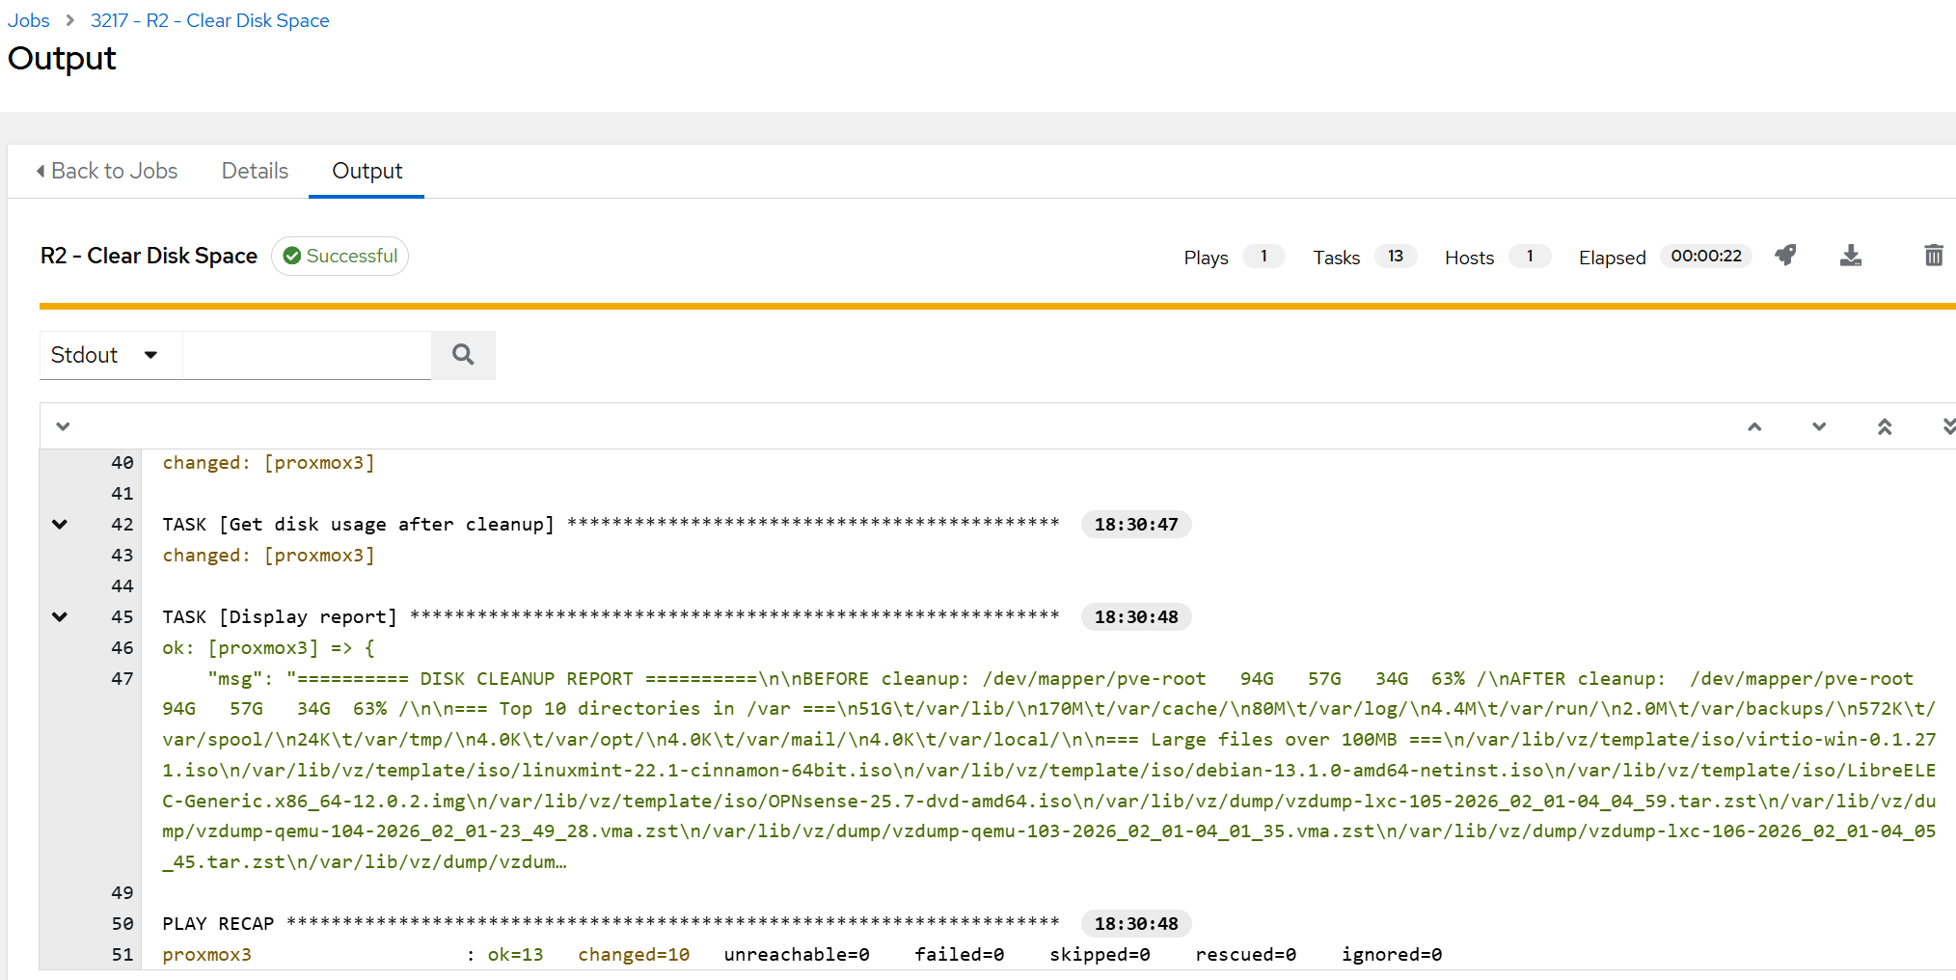The width and height of the screenshot is (1956, 980).
Task: Click the output search input field
Action: pyautogui.click(x=307, y=355)
